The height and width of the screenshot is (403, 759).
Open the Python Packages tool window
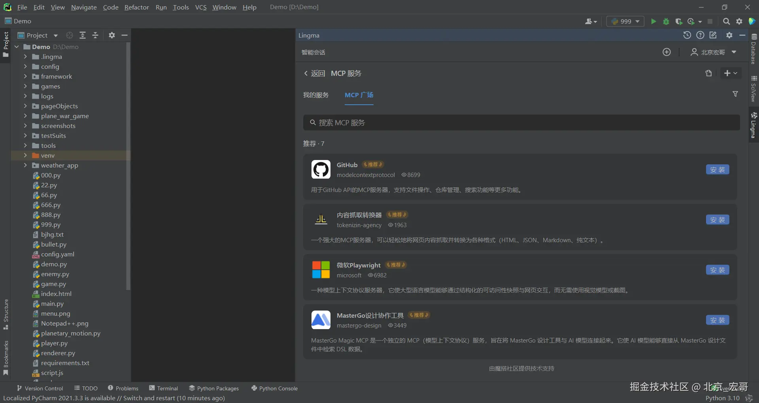tap(214, 388)
